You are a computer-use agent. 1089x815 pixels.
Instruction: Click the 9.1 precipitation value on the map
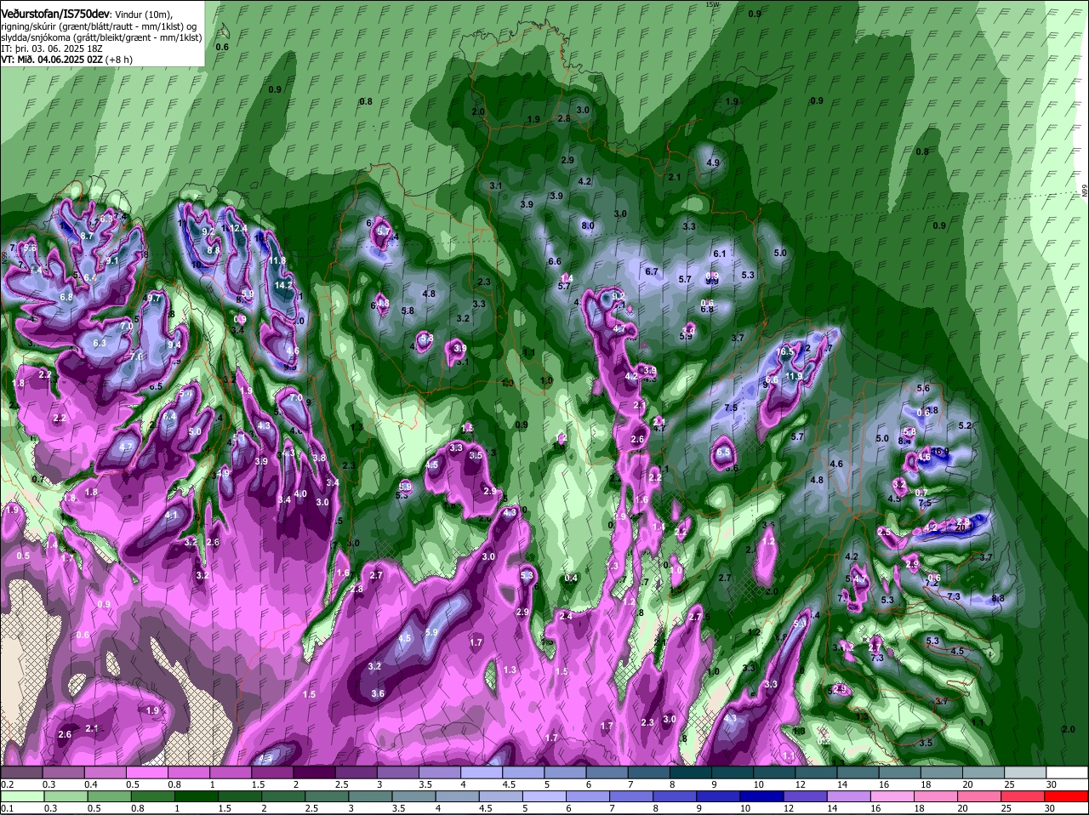[112, 260]
